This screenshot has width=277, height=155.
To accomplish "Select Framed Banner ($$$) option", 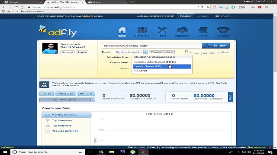I will (162, 66).
